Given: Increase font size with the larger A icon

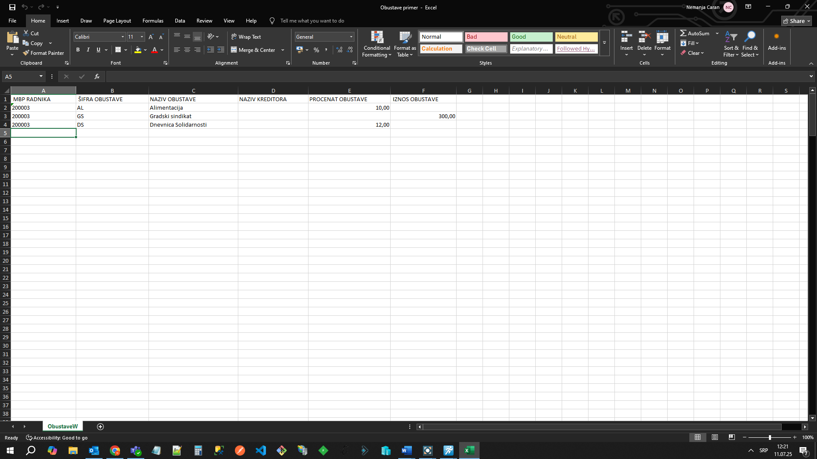Looking at the screenshot, I should click(151, 37).
